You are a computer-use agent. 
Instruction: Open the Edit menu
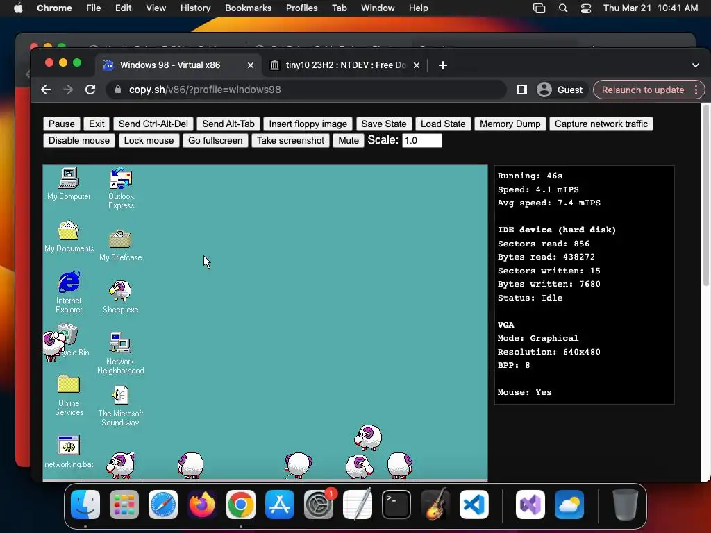(123, 8)
